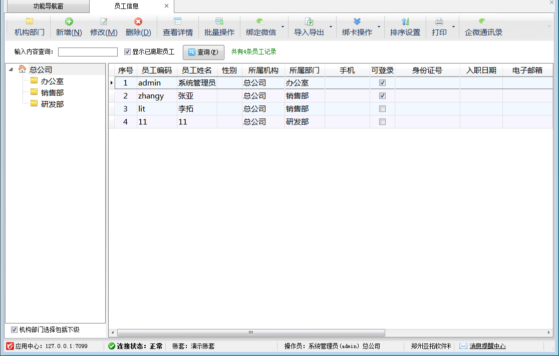Click the 修改(M) edit icon

coord(104,21)
